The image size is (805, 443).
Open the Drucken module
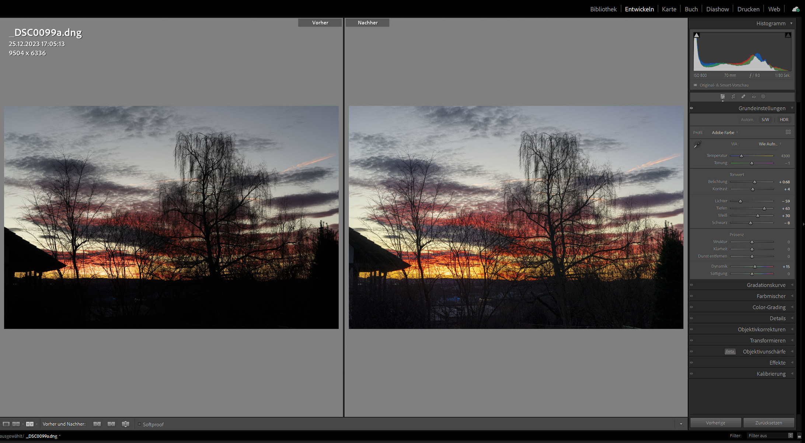coord(748,9)
